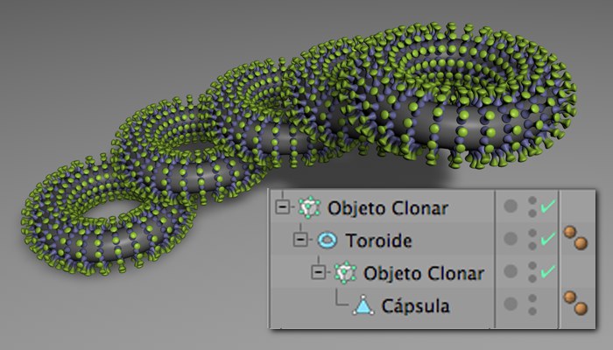
Task: Click the Toroide torus icon
Action: (328, 241)
